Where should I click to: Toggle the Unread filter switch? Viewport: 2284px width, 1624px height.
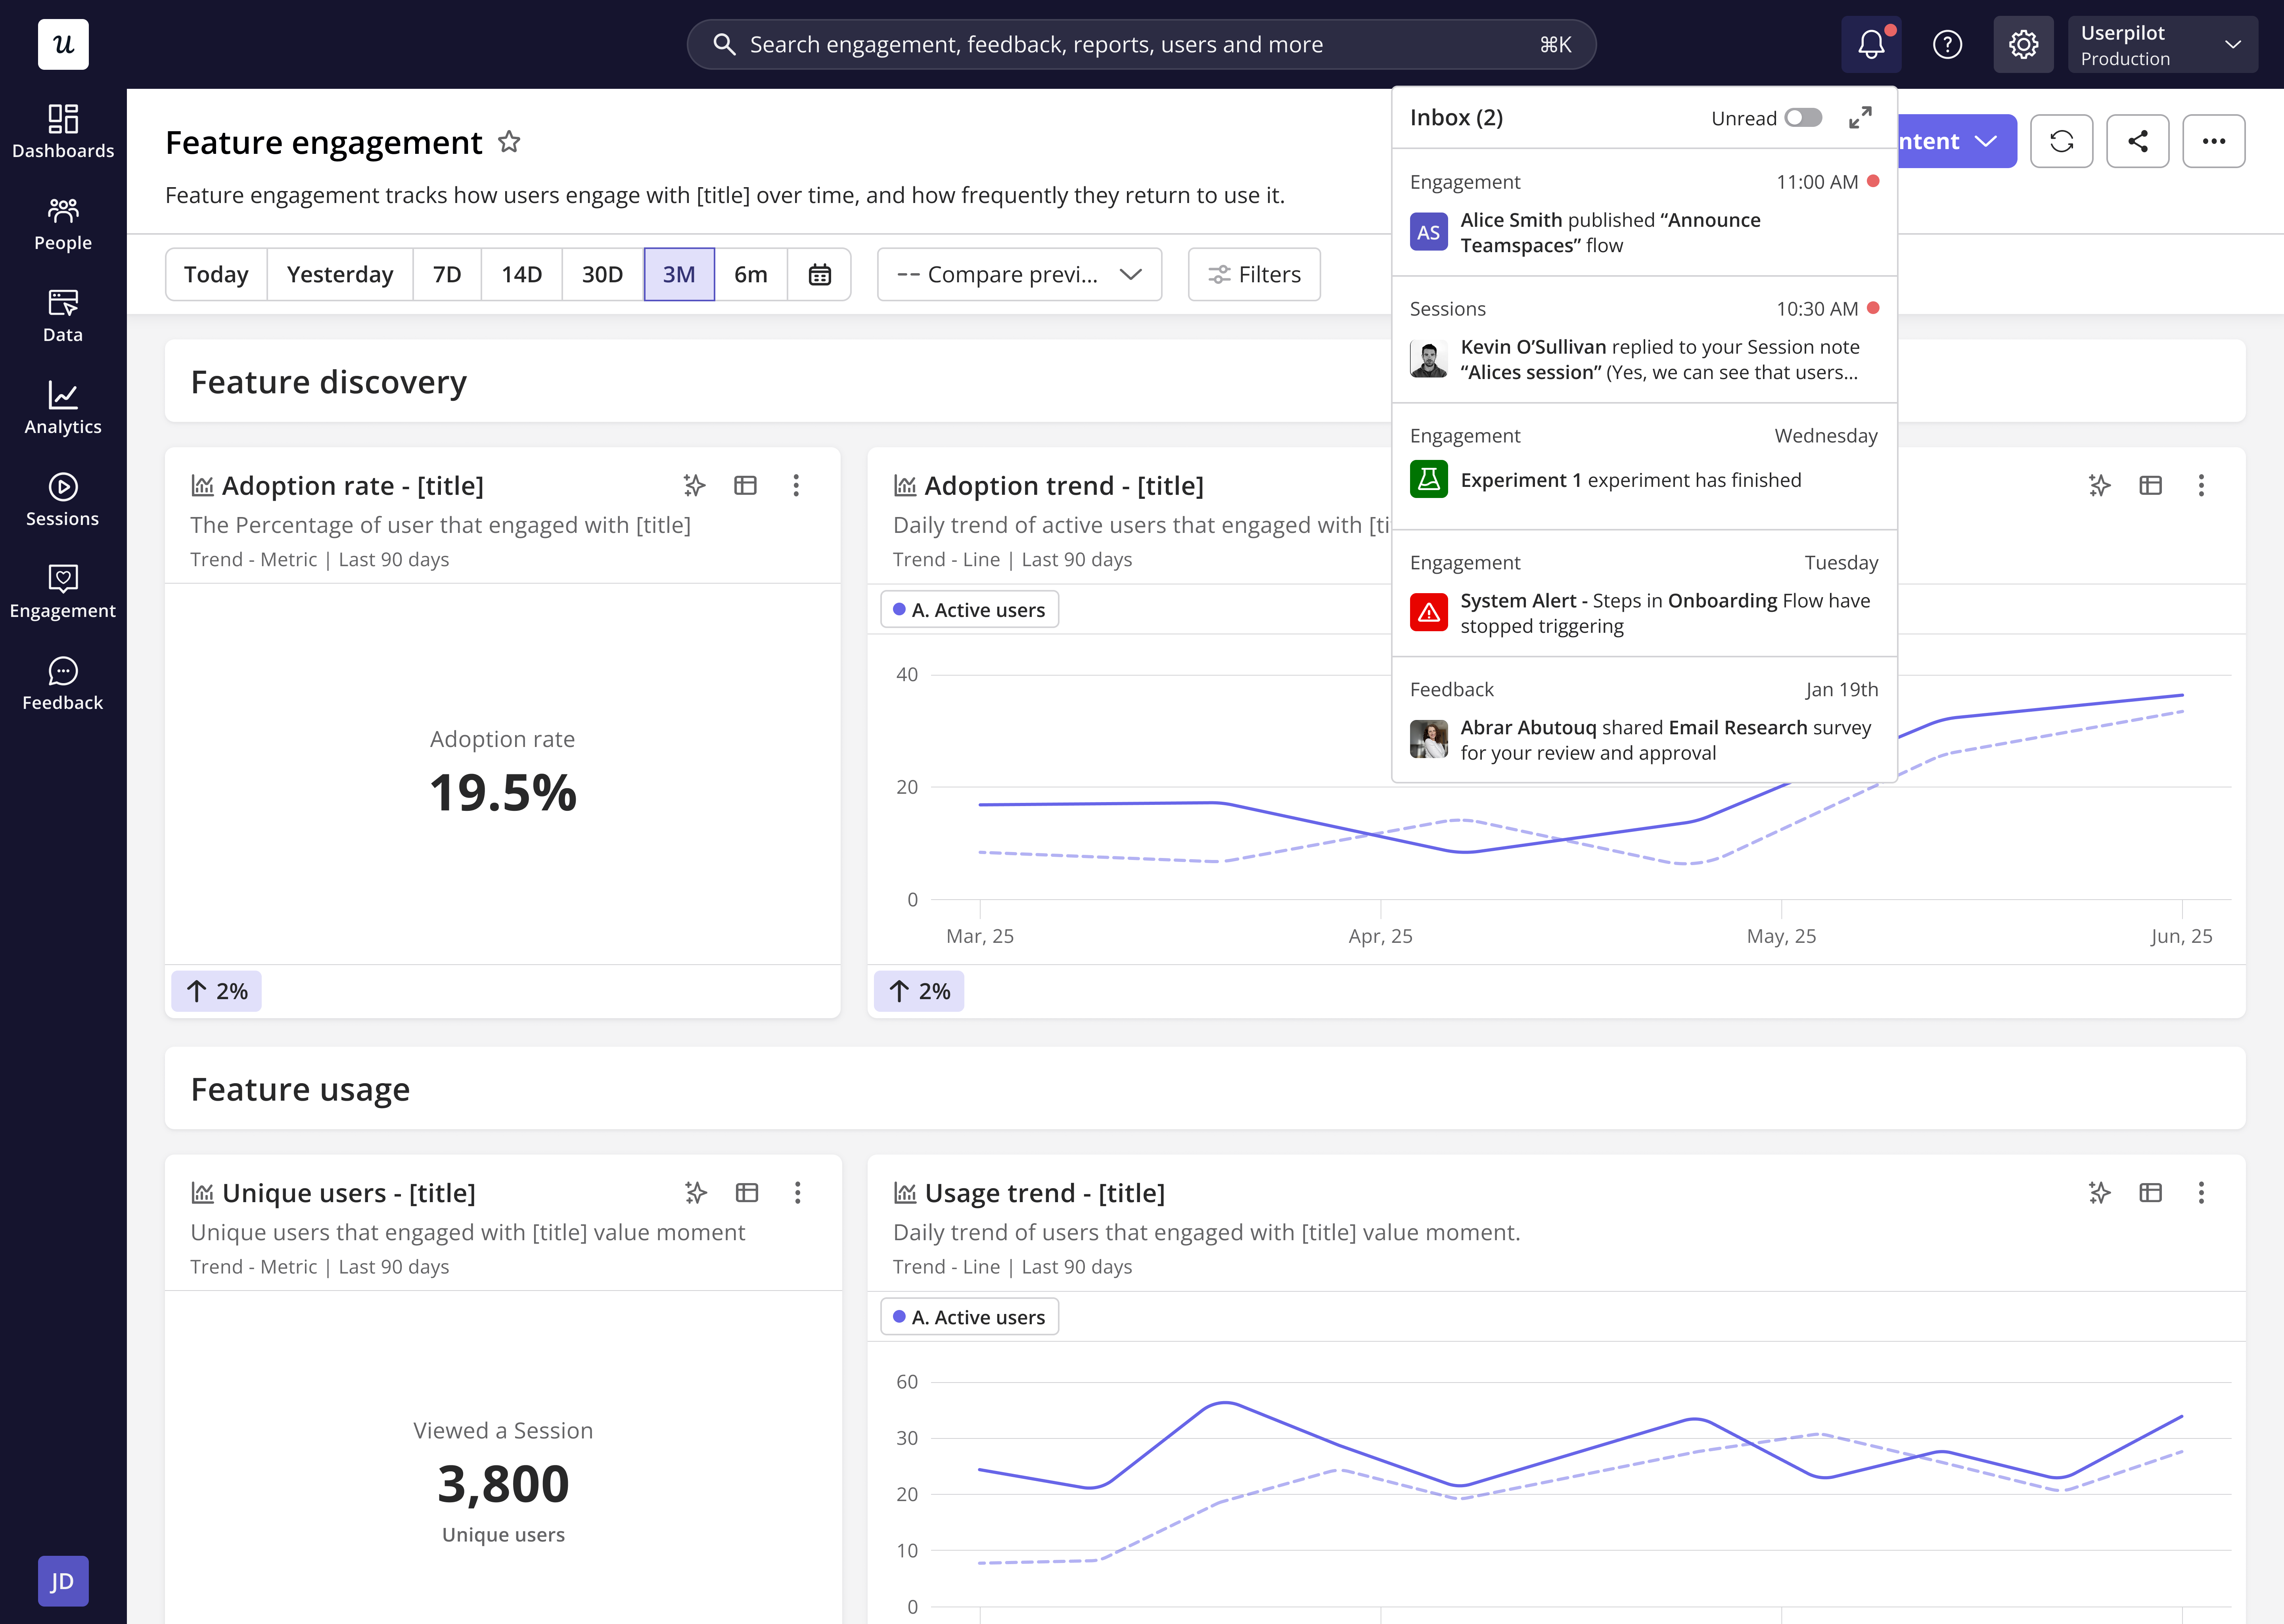1803,118
